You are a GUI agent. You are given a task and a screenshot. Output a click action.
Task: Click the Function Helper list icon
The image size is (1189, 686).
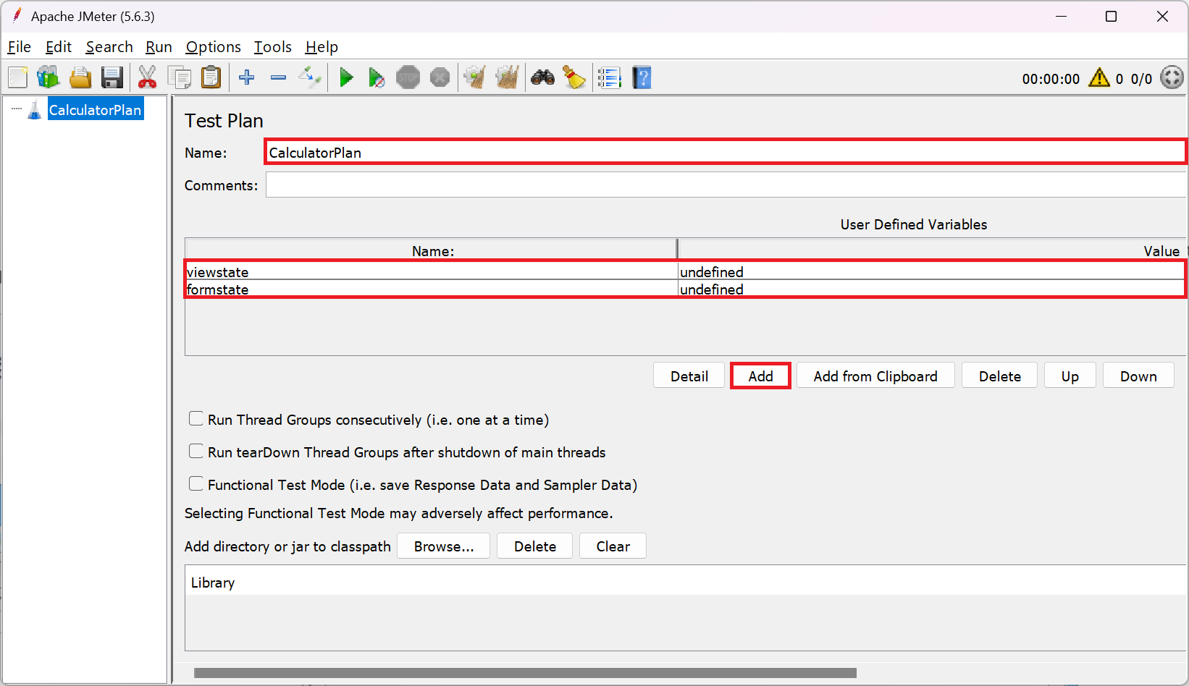(x=610, y=77)
